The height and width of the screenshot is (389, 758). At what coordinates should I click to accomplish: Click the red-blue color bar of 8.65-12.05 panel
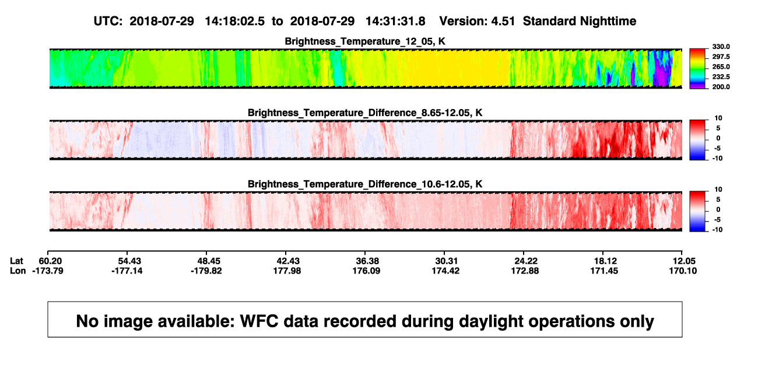point(697,140)
